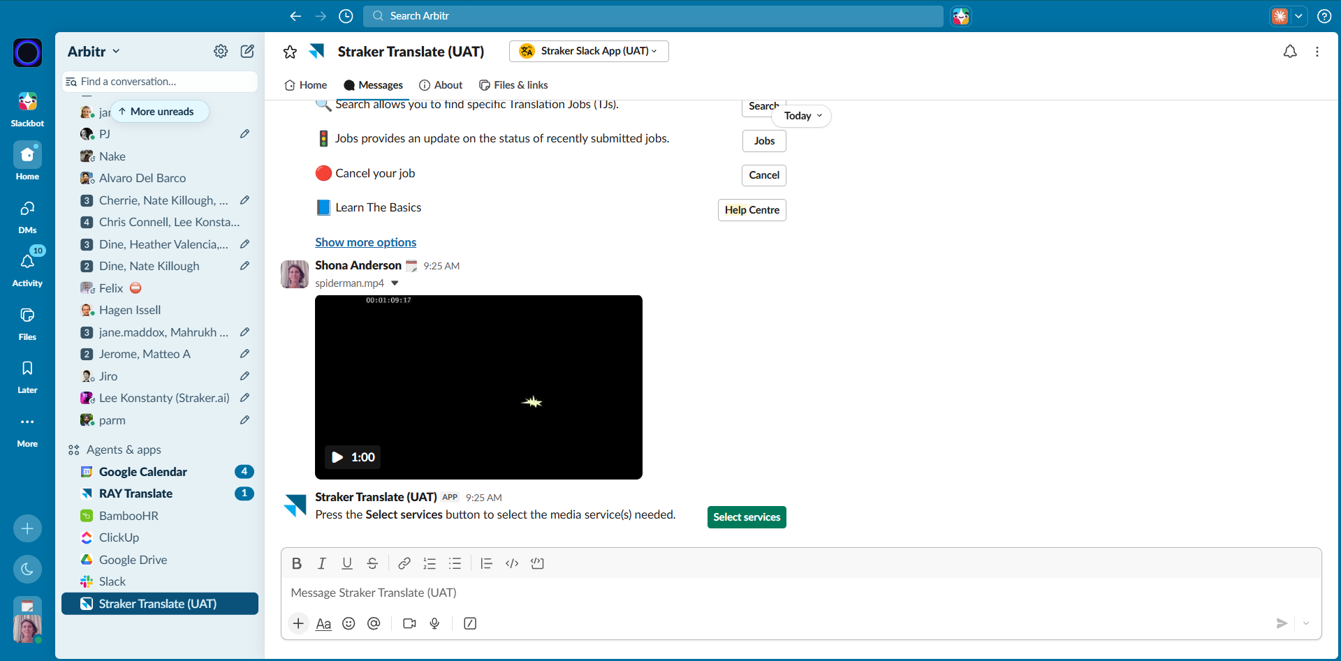Image resolution: width=1341 pixels, height=661 pixels.
Task: Open more actions kebab menu in header
Action: tap(1317, 52)
